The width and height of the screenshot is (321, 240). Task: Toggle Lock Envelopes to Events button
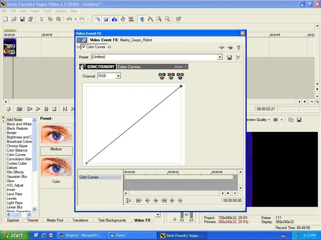123,19
